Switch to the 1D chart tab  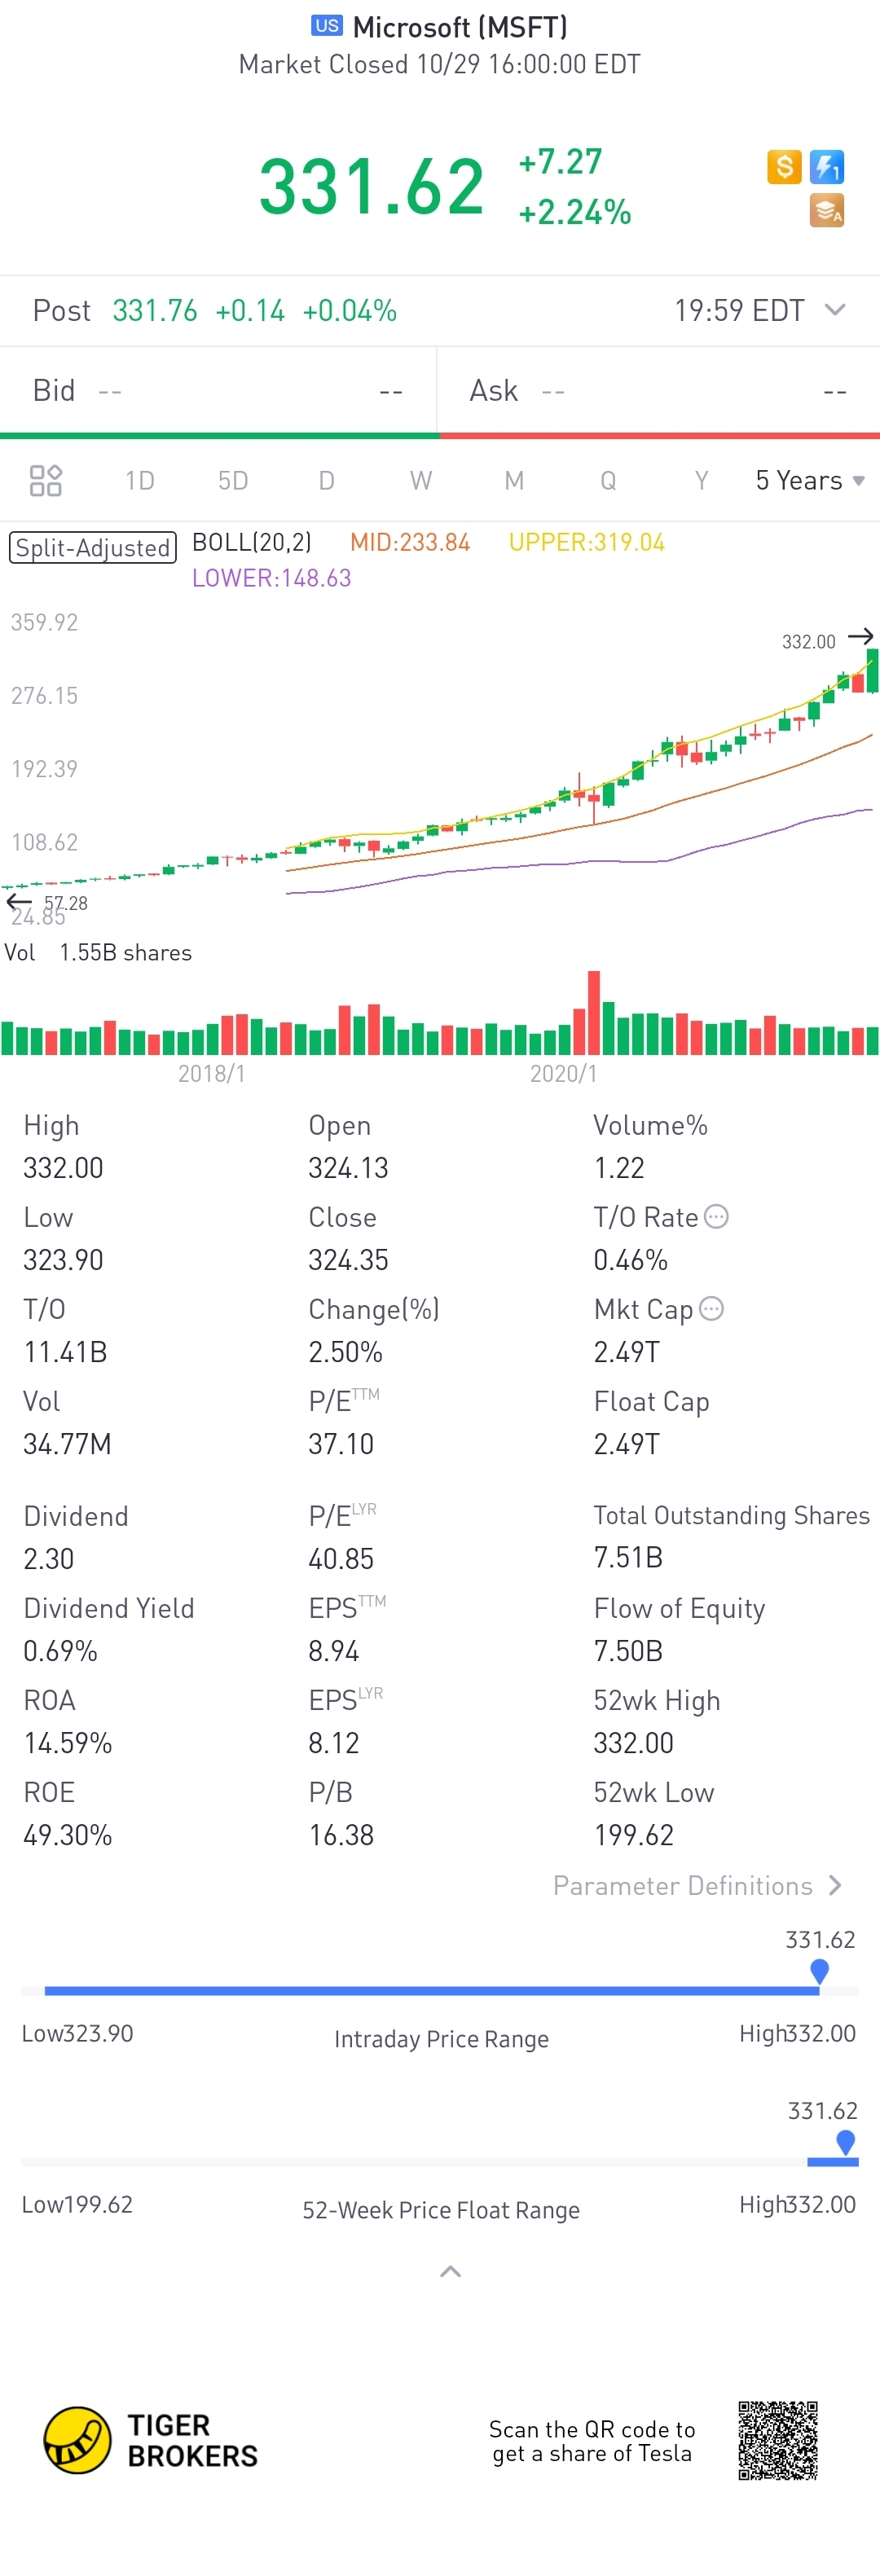pos(140,481)
